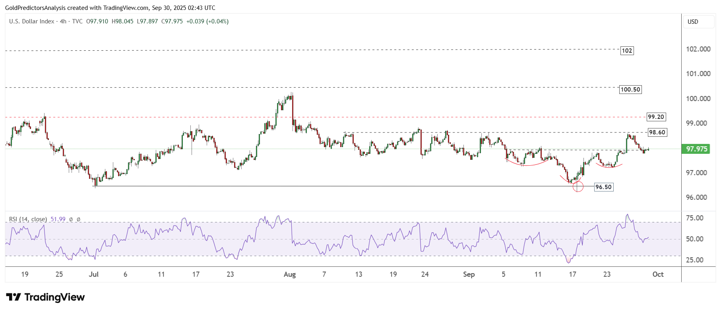Open the 4h interval in chart legend
This screenshot has width=721, height=312.
[63, 21]
